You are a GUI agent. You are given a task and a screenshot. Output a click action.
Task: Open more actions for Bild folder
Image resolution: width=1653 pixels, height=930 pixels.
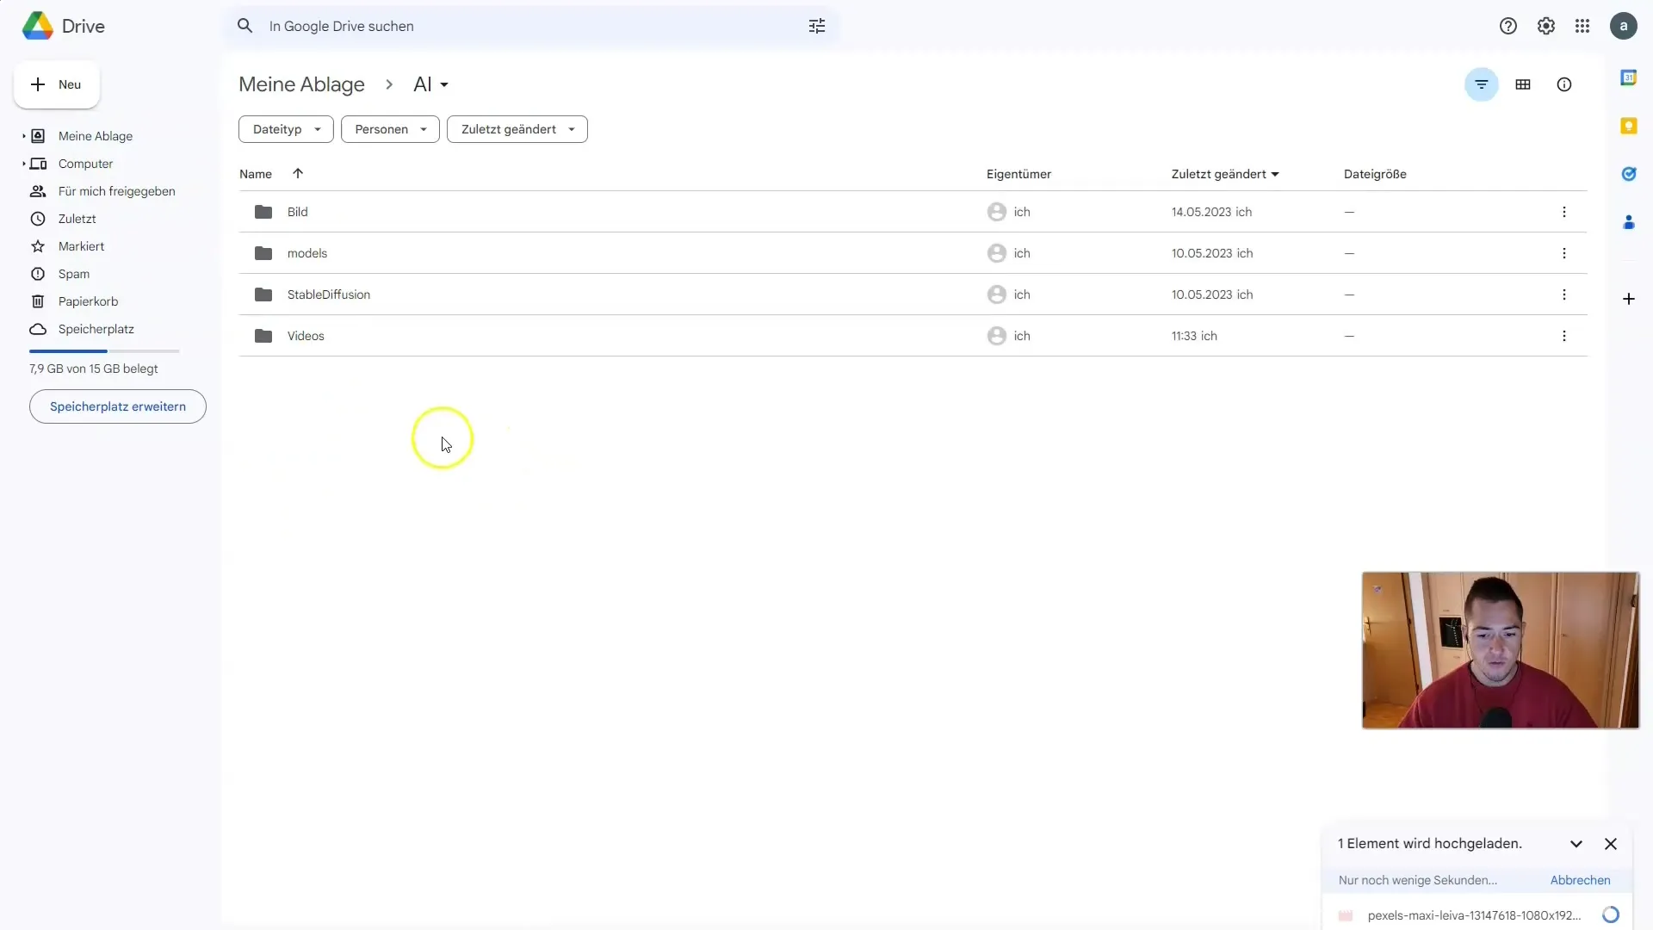(x=1564, y=212)
